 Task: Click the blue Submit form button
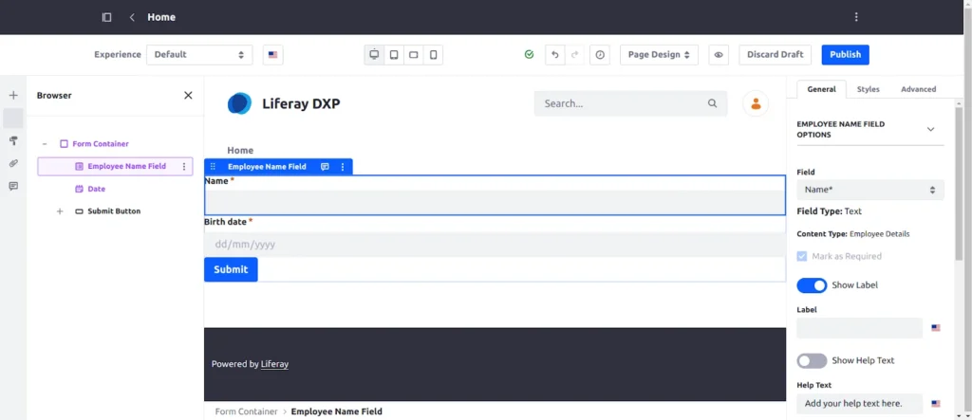tap(231, 269)
